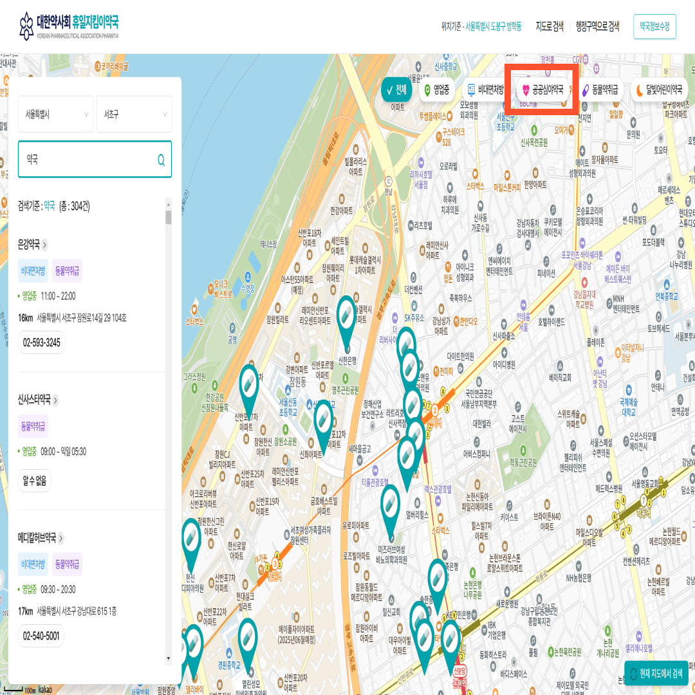
Task: Expand 은강약국 details chevron
Action: pos(45,245)
